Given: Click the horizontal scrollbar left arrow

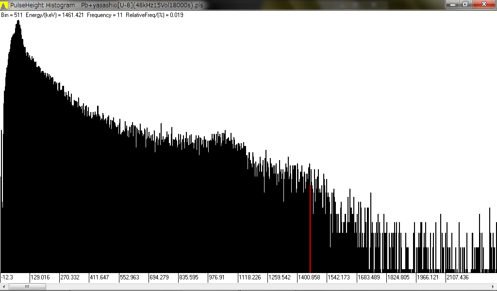Looking at the screenshot, I should pyautogui.click(x=4, y=287).
